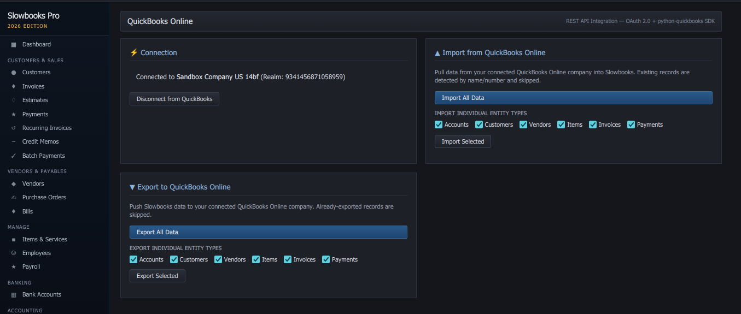Click the Estimates outline diamond icon
The width and height of the screenshot is (741, 314).
click(14, 100)
